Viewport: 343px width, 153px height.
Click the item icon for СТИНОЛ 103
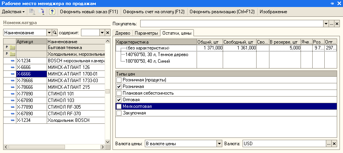(x=13, y=100)
